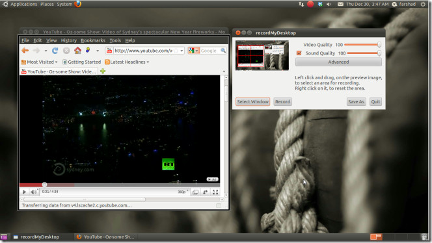
Task: Click the Select Window button
Action: pyautogui.click(x=252, y=101)
